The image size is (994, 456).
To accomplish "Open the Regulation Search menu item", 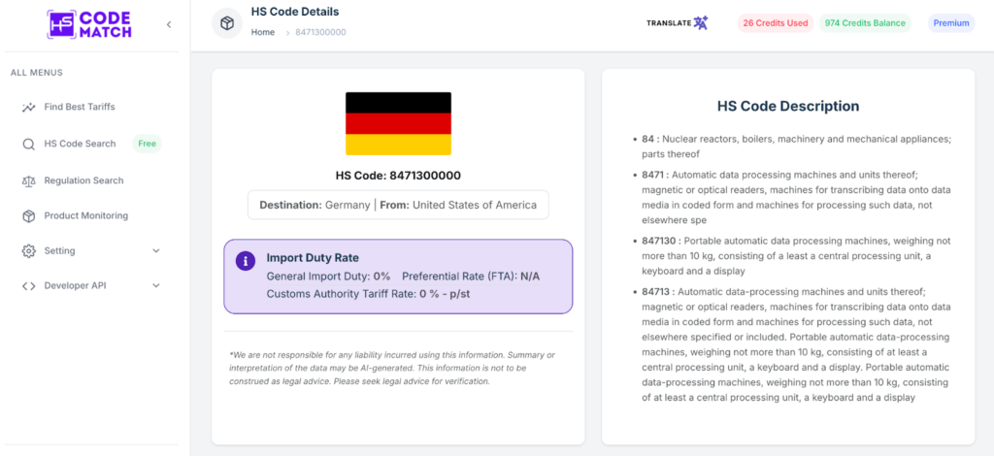I will click(83, 180).
